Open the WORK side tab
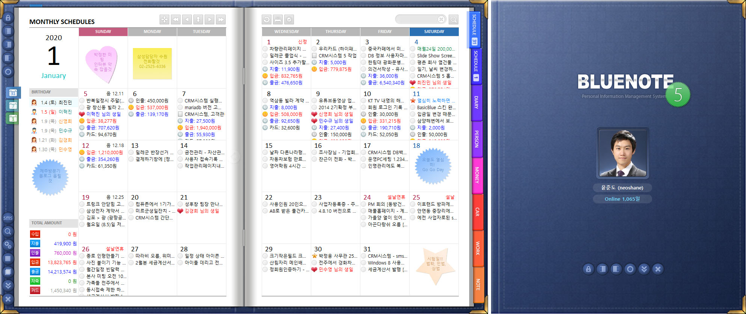 [x=478, y=248]
